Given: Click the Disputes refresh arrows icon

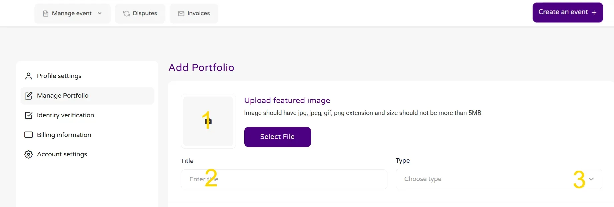Looking at the screenshot, I should (x=126, y=13).
